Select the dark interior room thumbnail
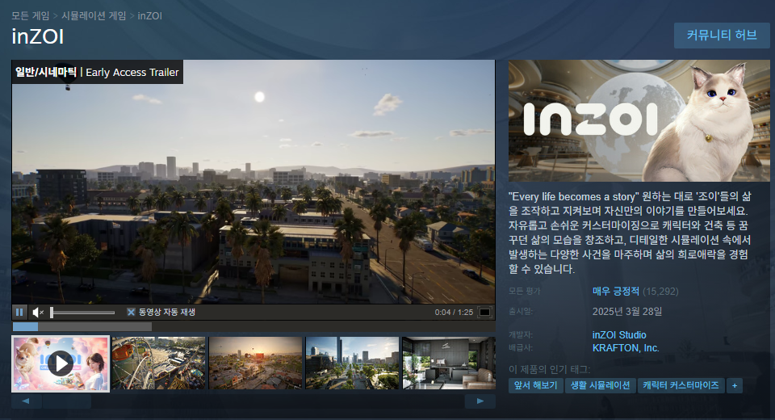Viewport: 775px width, 420px height. tap(449, 363)
